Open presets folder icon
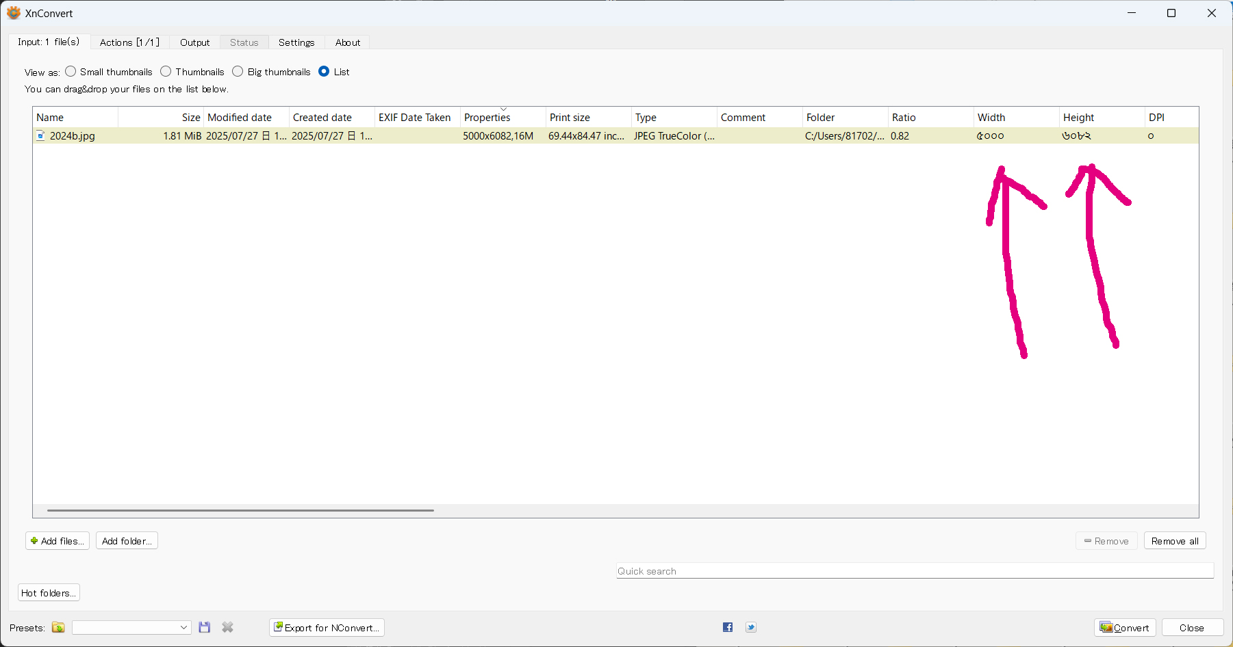Screen dimensions: 1233x647 click(x=58, y=627)
